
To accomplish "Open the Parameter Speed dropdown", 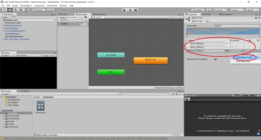I will (x=237, y=26).
